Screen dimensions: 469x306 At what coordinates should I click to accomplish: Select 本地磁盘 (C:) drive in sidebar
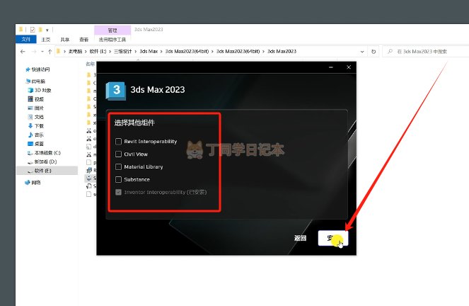coord(44,153)
